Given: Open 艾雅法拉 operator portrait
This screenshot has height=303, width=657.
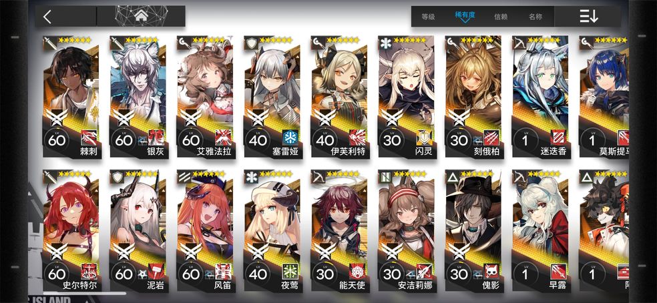Looking at the screenshot, I should click(206, 79).
